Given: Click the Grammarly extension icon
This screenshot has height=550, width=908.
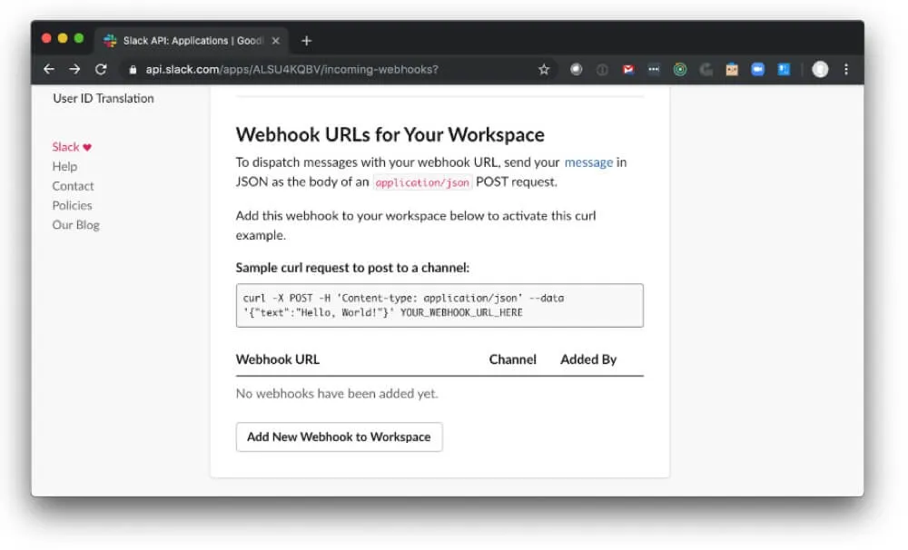Looking at the screenshot, I should [706, 68].
